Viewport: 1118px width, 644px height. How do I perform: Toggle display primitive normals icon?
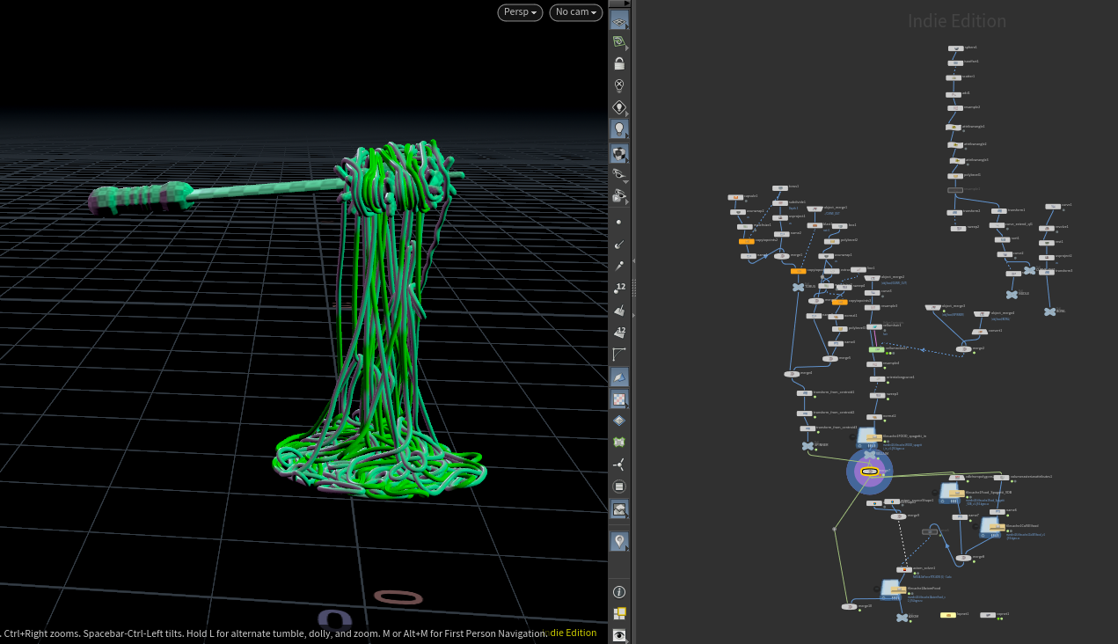(x=619, y=311)
